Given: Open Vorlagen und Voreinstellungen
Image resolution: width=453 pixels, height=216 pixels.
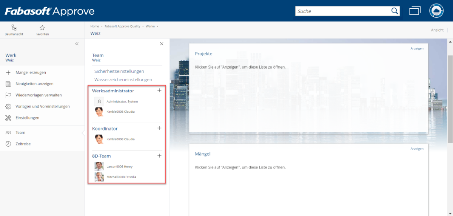Looking at the screenshot, I should pyautogui.click(x=43, y=106).
